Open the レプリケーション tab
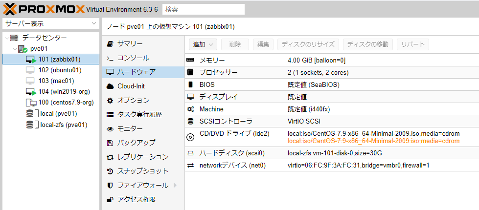The height and width of the screenshot is (210, 479). (143, 157)
